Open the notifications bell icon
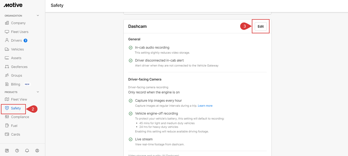Viewport: 348px width, 156px height. (27, 151)
